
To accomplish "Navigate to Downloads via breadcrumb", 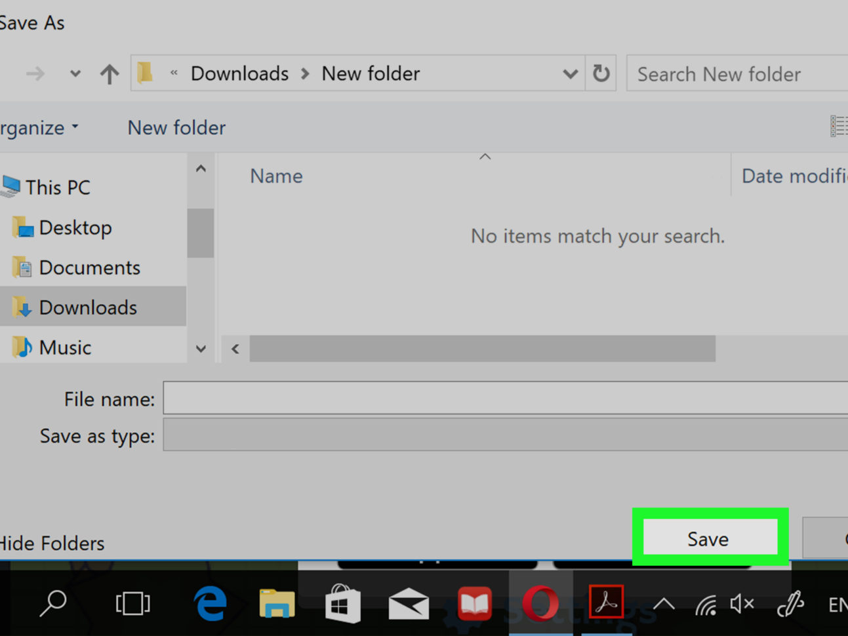I will click(239, 73).
